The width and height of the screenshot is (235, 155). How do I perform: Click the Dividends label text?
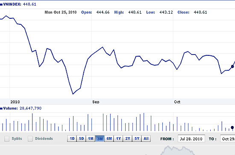pyautogui.click(x=44, y=138)
